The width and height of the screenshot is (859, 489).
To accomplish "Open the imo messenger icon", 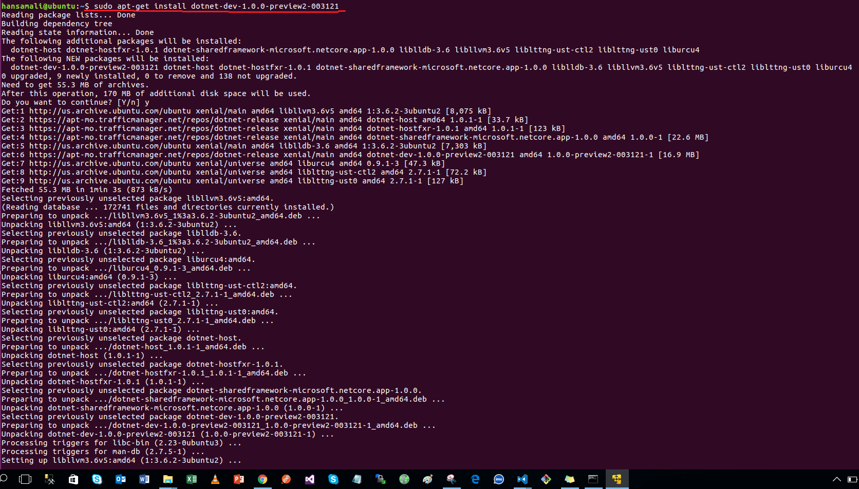I will tap(499, 479).
